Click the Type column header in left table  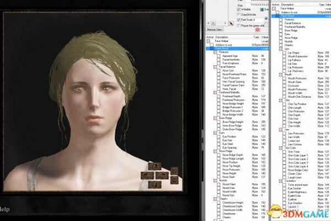pos(257,37)
